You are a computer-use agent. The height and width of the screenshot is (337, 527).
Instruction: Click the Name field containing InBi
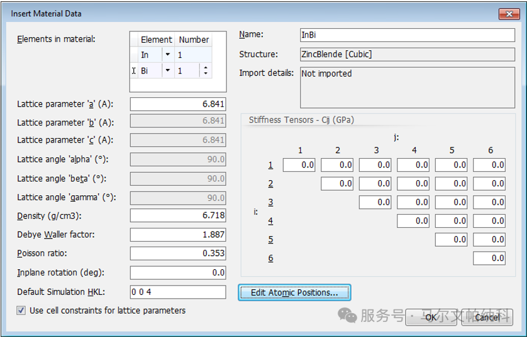pos(408,35)
